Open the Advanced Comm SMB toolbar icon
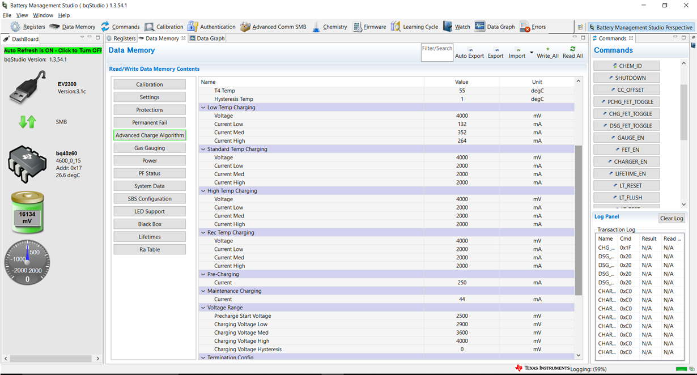Screen dimensions: 697x375 pos(245,27)
